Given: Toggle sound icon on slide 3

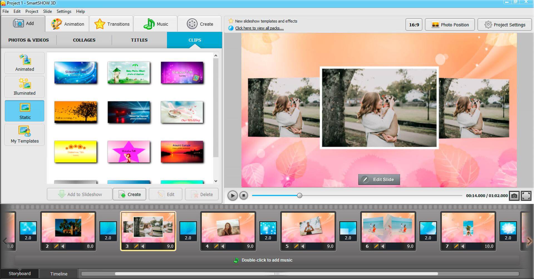Looking at the screenshot, I should click(143, 246).
